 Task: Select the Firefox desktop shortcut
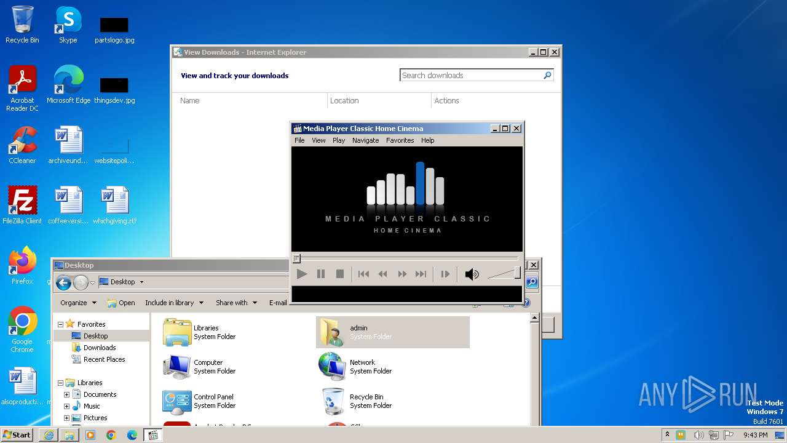click(22, 266)
